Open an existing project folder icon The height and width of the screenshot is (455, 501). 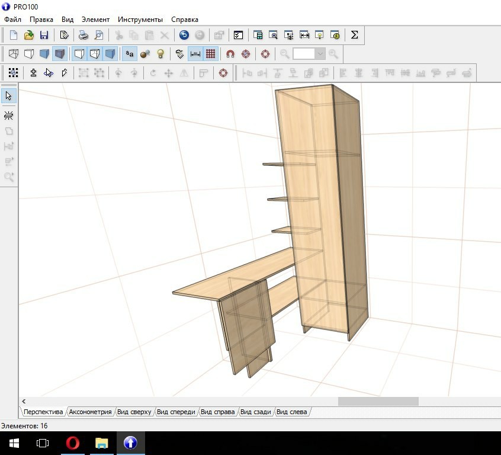point(29,35)
